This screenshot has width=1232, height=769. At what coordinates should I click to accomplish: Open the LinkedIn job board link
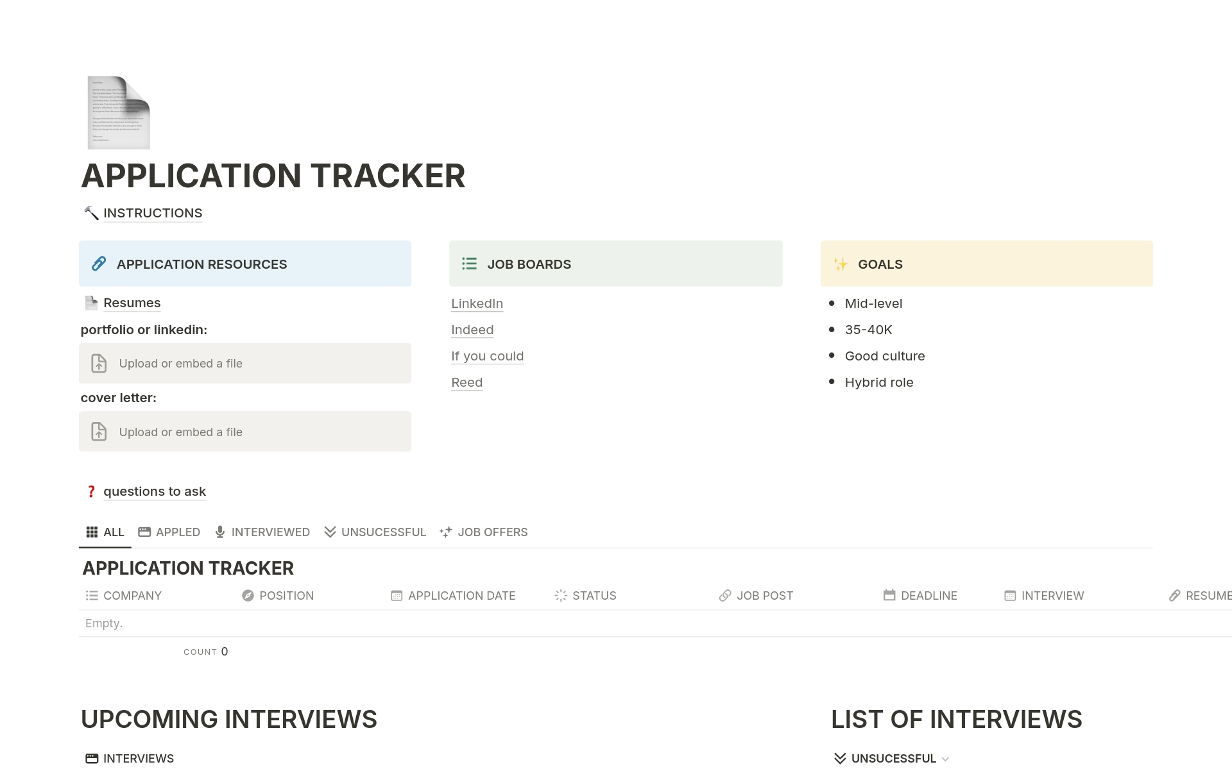[477, 303]
